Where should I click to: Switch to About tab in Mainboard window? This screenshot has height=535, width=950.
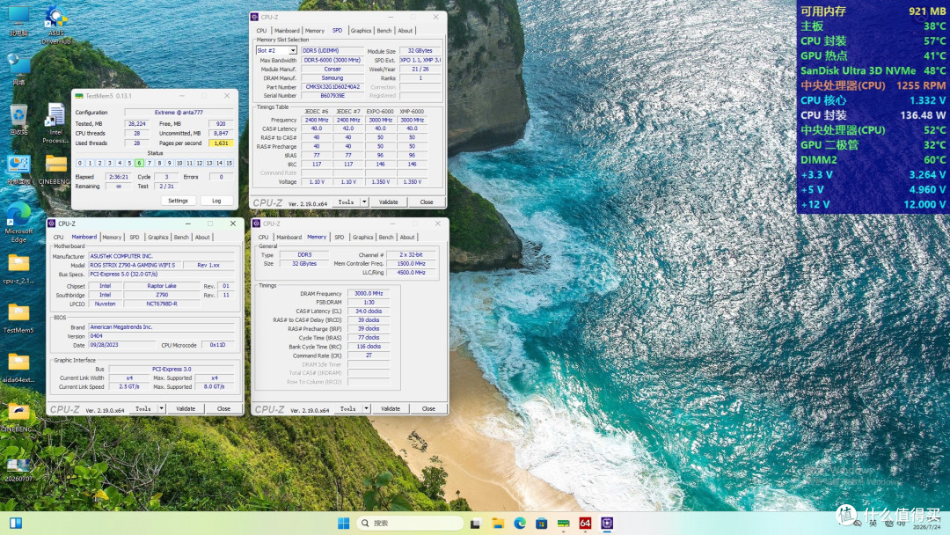202,237
